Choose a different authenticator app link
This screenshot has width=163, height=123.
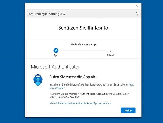[x=80, y=103]
